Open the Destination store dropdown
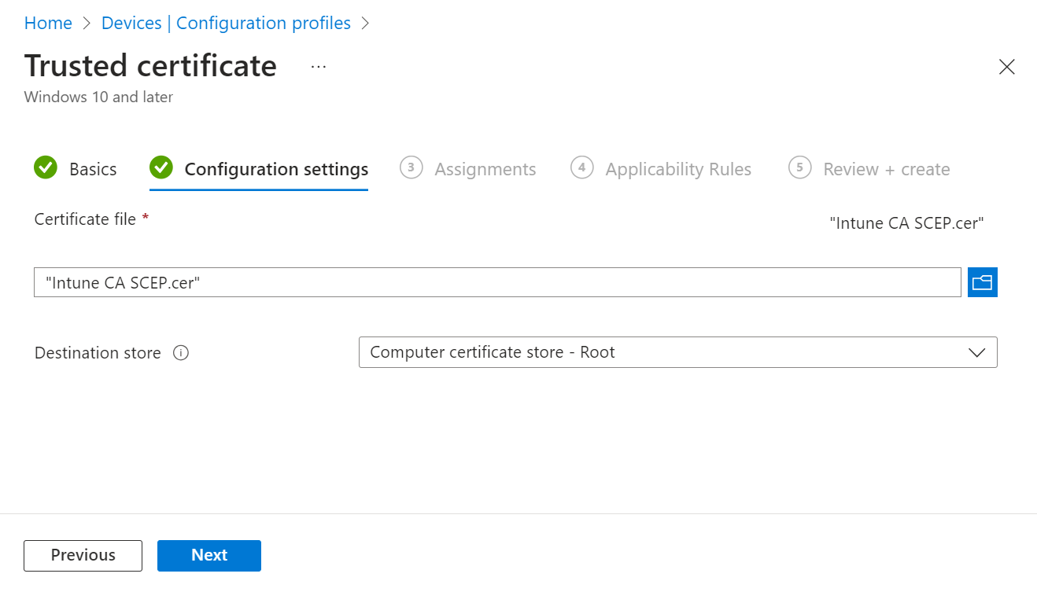The image size is (1037, 592). pos(677,352)
